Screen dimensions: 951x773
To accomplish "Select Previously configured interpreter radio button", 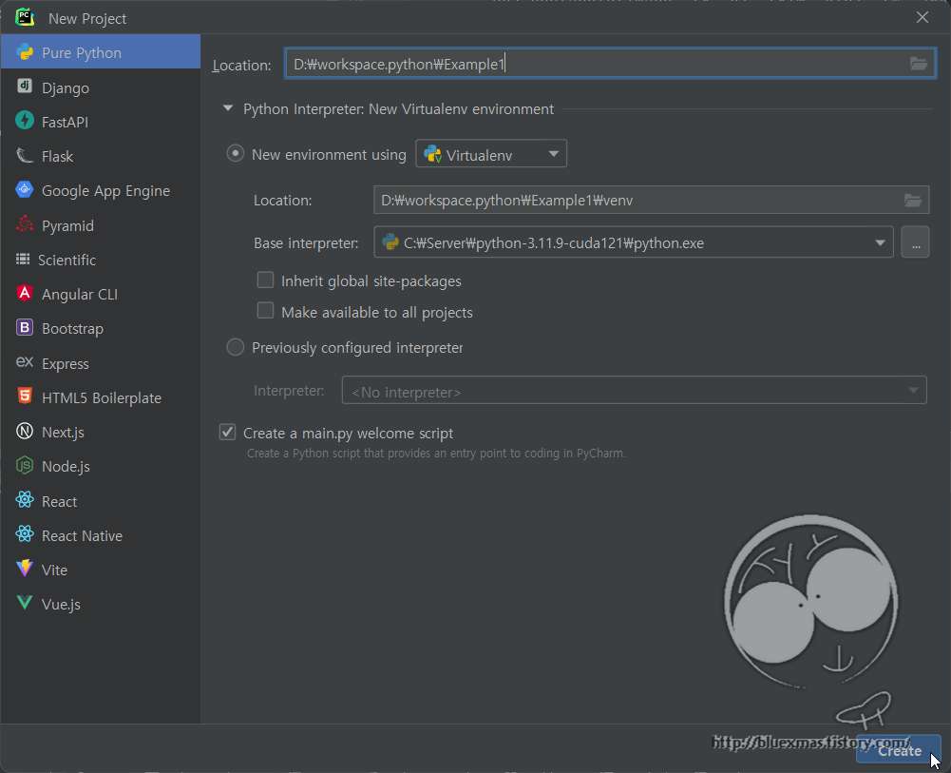I will (236, 347).
